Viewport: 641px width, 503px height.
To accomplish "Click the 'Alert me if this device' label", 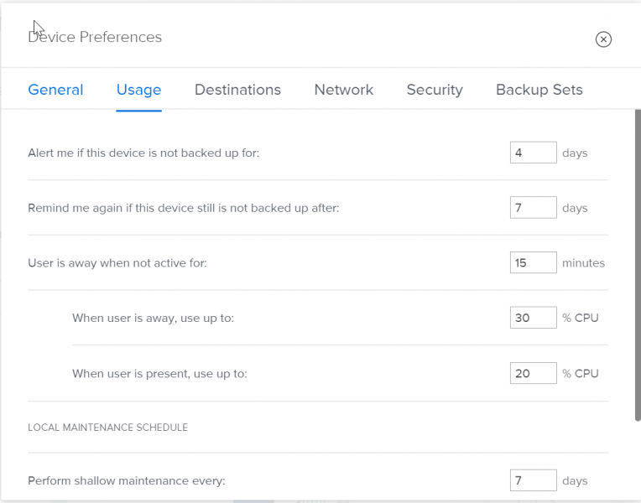I will [143, 153].
